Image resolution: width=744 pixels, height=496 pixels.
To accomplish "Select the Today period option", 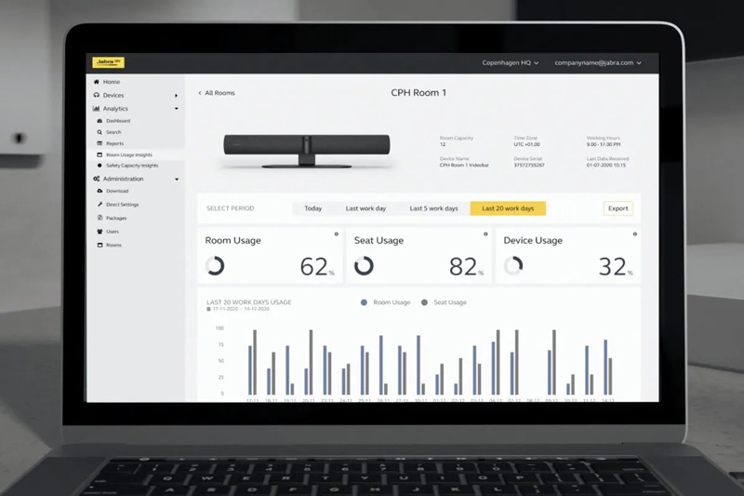I will coord(312,208).
